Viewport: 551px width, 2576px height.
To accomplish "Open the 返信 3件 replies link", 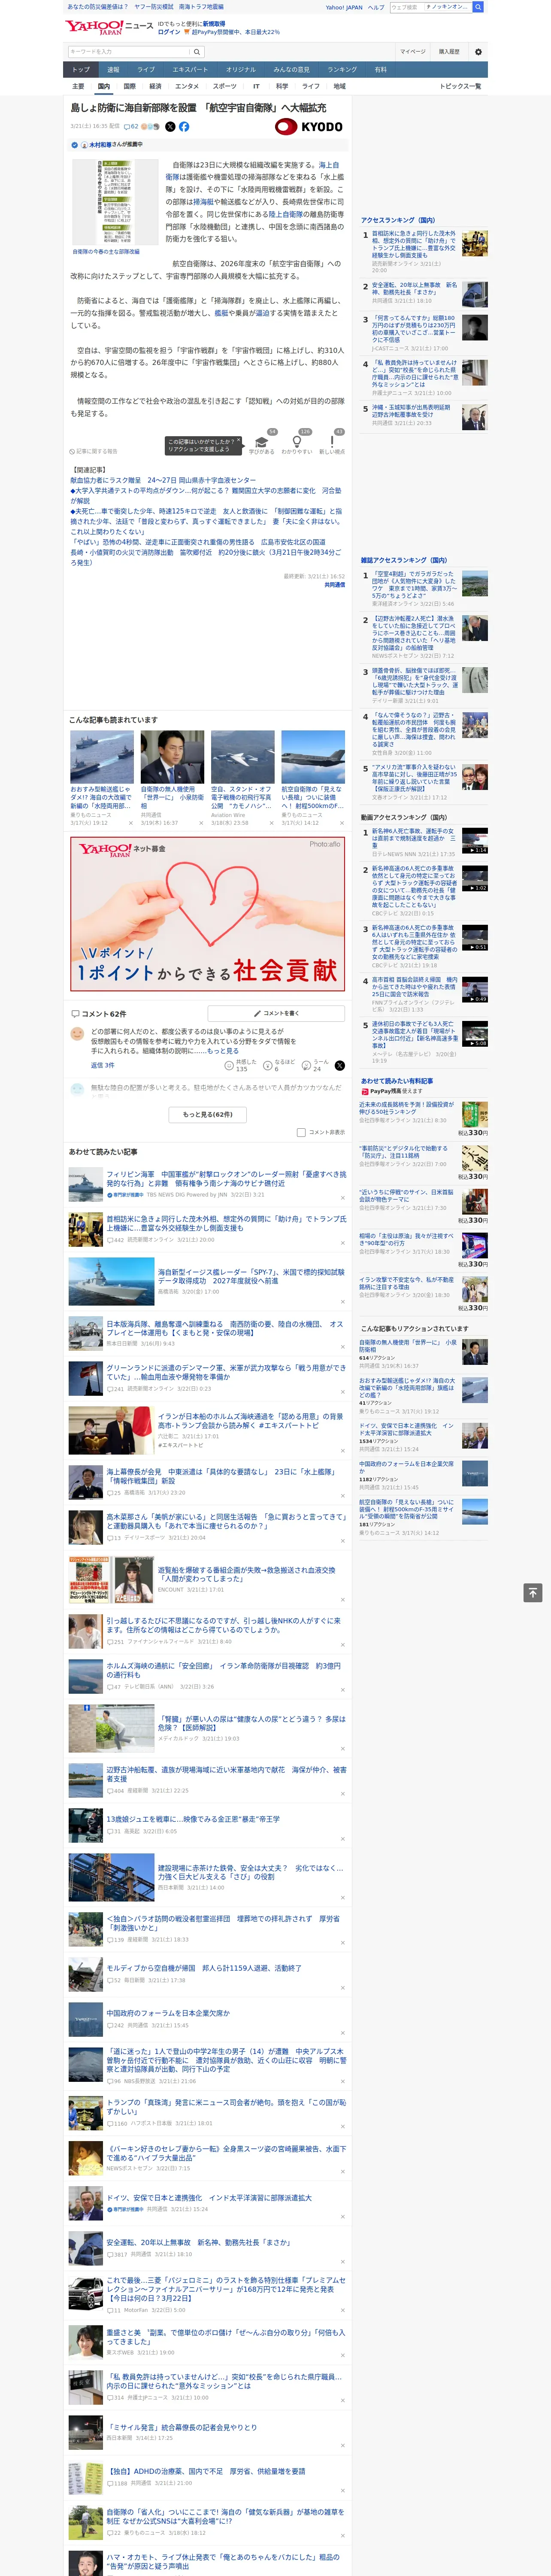I will coord(102,1065).
